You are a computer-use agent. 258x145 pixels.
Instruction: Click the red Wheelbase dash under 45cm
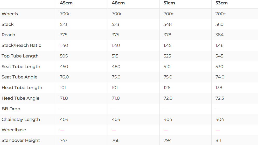(62, 130)
